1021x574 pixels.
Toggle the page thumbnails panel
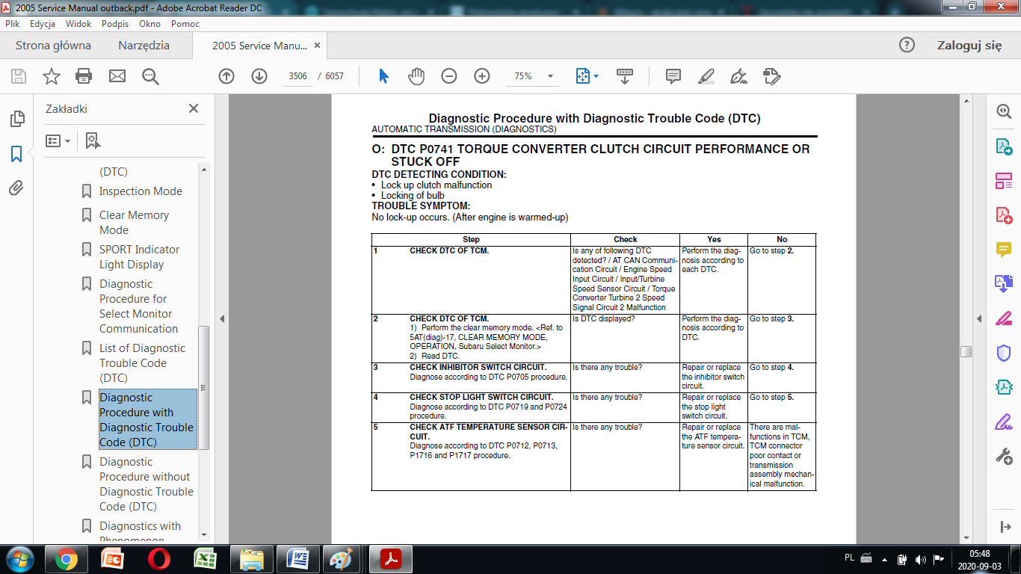coord(16,119)
